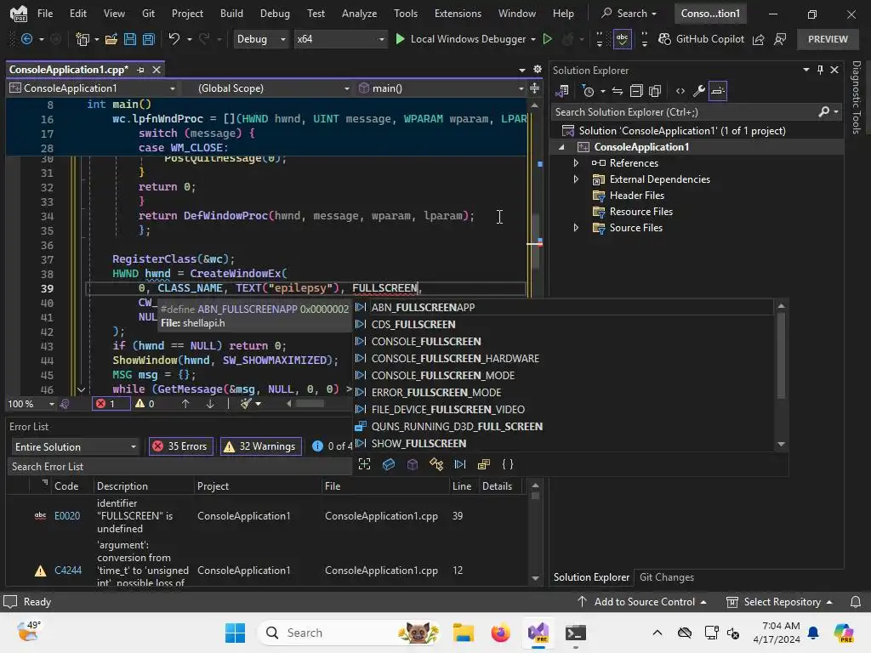Choose CONSOLE_FULLSCREEN_MODE from completion list

[x=442, y=375]
